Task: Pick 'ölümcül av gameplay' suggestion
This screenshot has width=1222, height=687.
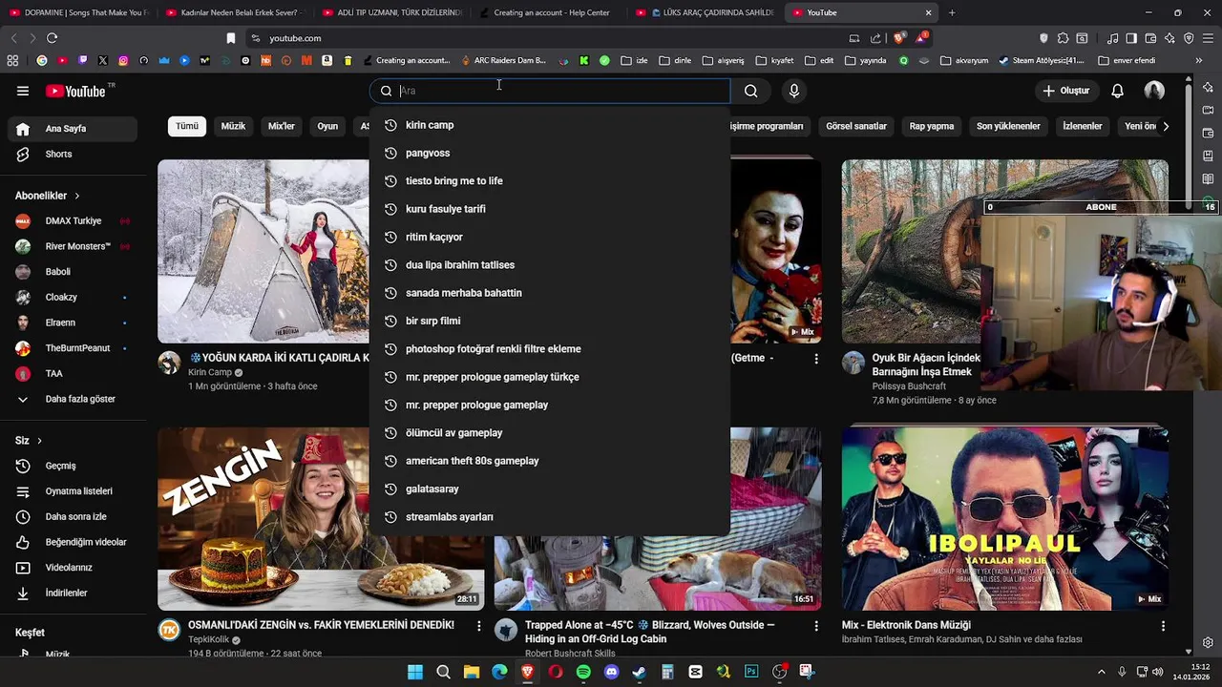Action: (x=550, y=433)
